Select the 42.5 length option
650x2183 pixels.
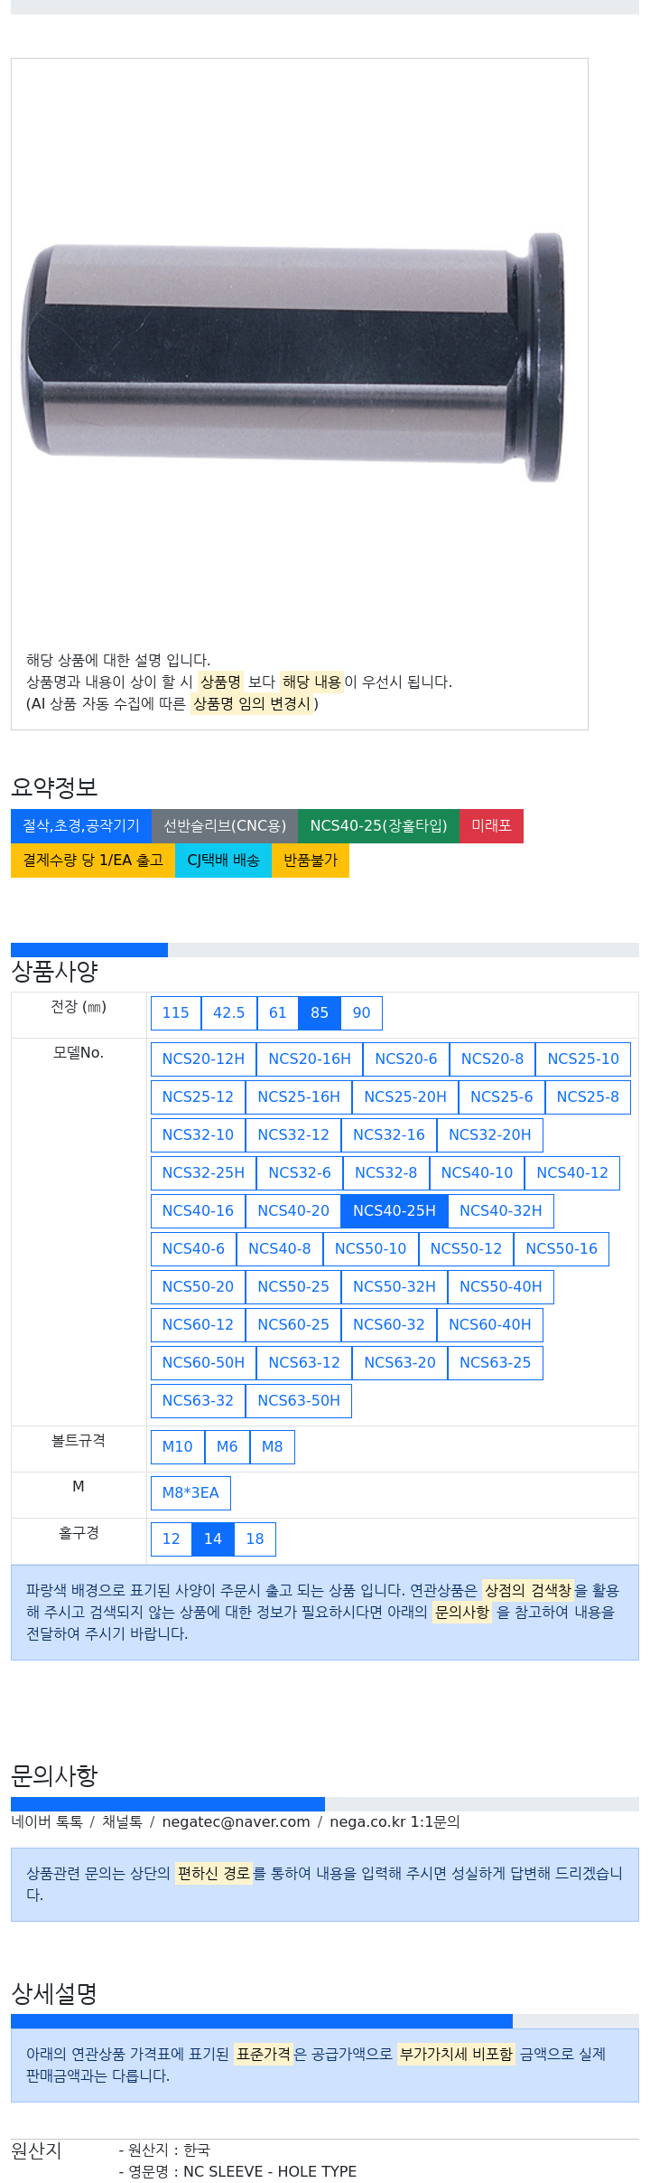click(228, 1013)
